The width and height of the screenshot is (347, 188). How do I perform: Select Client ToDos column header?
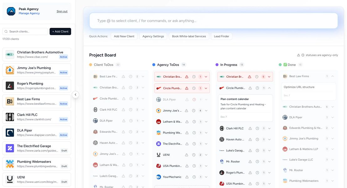click(x=104, y=65)
